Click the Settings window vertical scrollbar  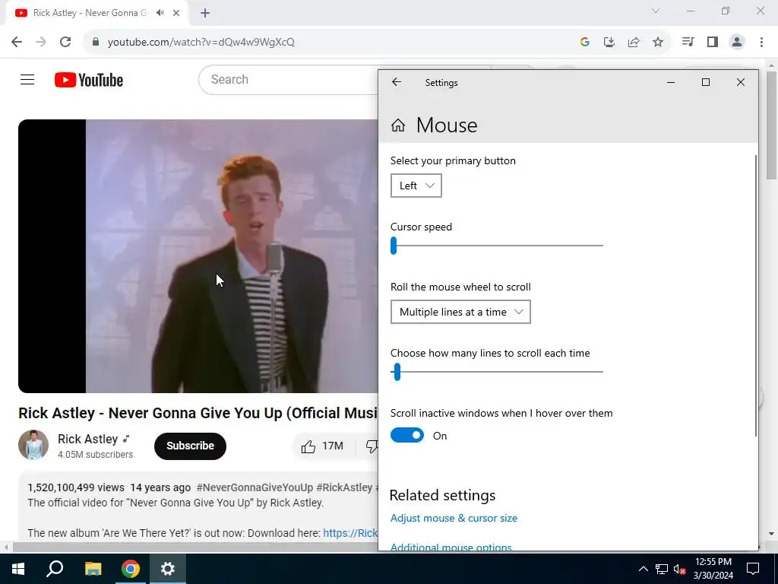point(756,296)
